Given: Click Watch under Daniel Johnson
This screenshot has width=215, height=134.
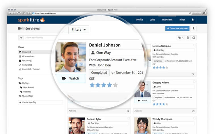Looking at the screenshot, I should coord(71,78).
